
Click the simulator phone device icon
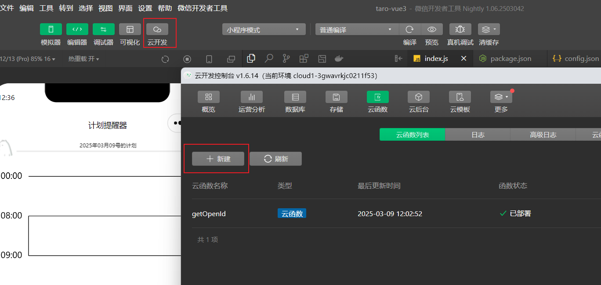coord(209,59)
